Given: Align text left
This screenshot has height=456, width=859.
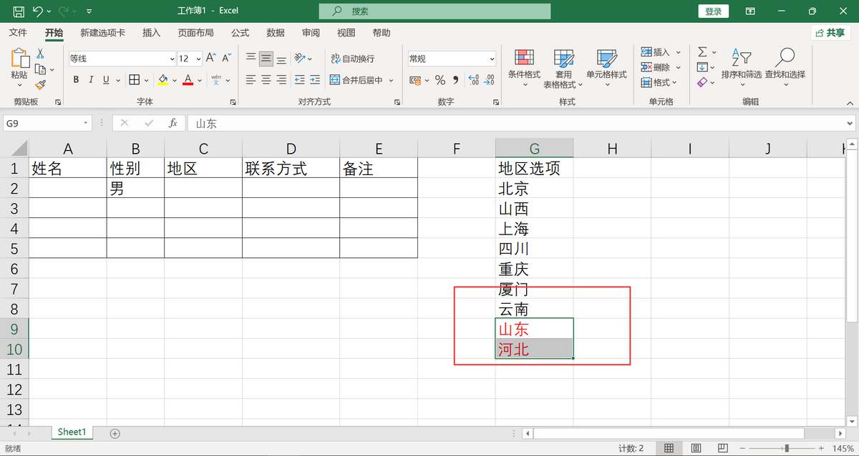Looking at the screenshot, I should tap(251, 80).
